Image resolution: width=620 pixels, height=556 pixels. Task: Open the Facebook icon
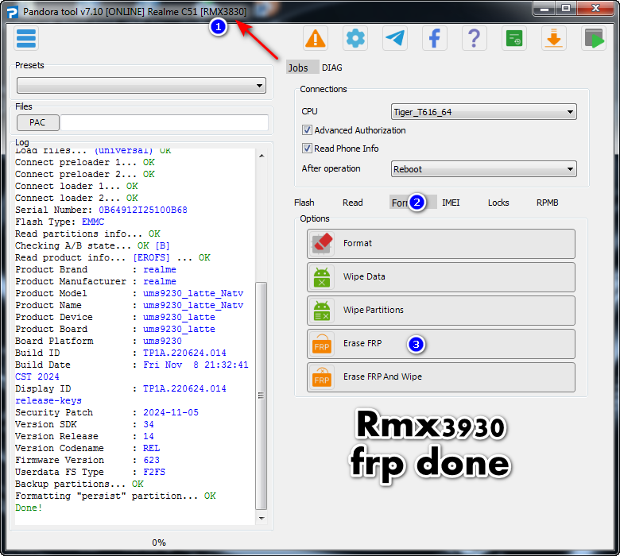[x=435, y=38]
